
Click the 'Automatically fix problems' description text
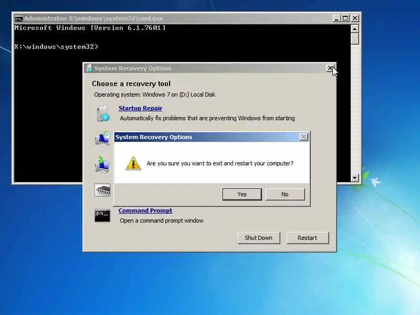coord(207,118)
